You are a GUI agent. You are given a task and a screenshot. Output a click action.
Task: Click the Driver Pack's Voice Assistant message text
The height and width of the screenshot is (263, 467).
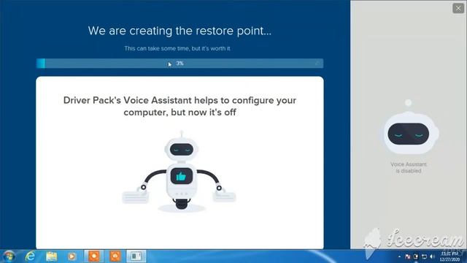(x=180, y=106)
